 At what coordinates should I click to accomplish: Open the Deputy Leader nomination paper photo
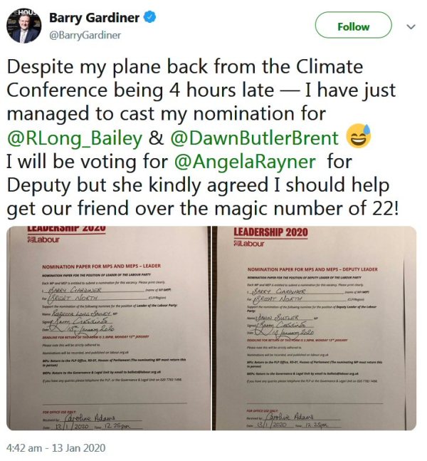click(x=316, y=328)
